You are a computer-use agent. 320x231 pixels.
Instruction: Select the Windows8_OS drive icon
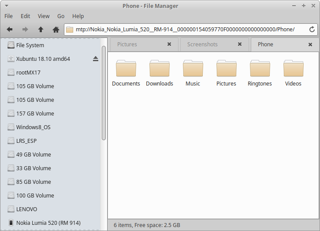tap(11, 127)
